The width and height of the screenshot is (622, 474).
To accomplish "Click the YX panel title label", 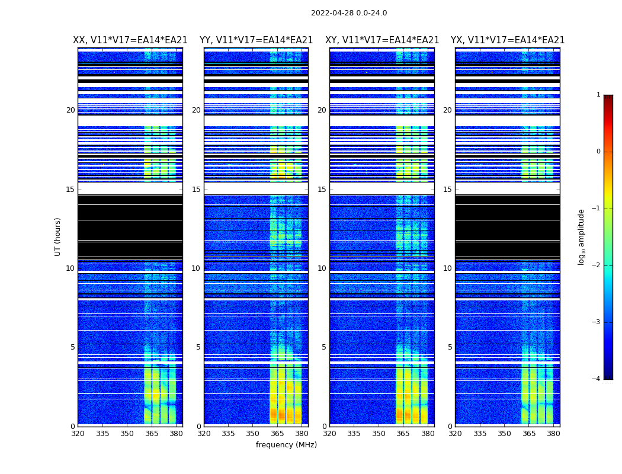I will click(508, 40).
